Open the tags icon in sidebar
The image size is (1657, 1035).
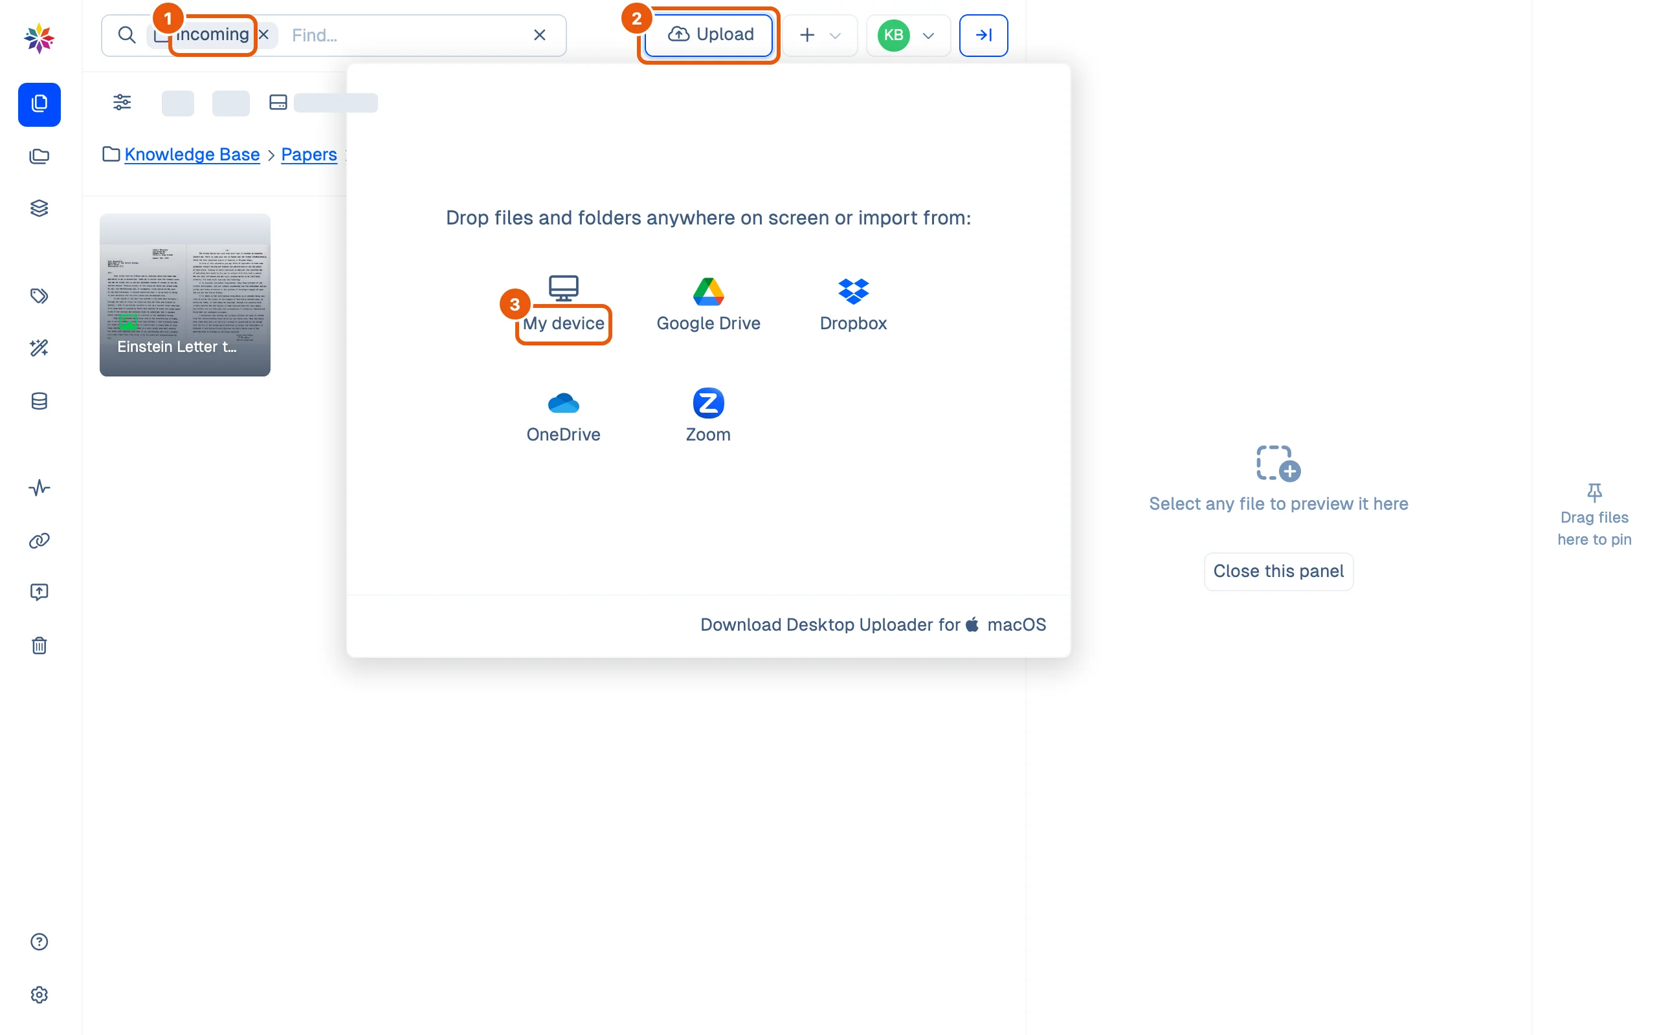tap(39, 296)
